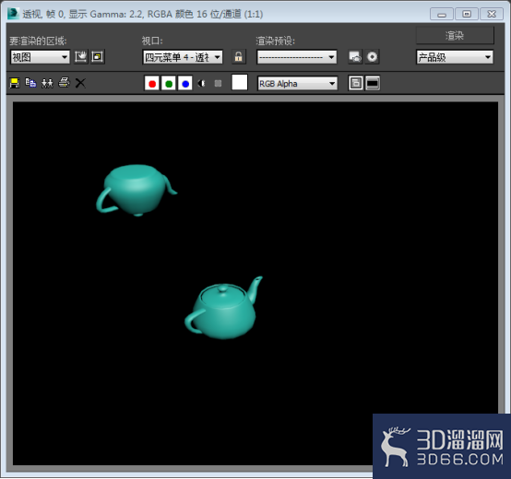Clone the rendered frame window
Viewport: 511px width, 479px height.
47,83
